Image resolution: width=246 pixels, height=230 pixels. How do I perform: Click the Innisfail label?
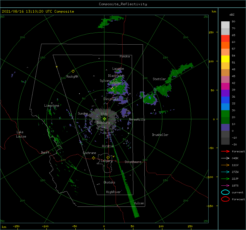click(110, 99)
